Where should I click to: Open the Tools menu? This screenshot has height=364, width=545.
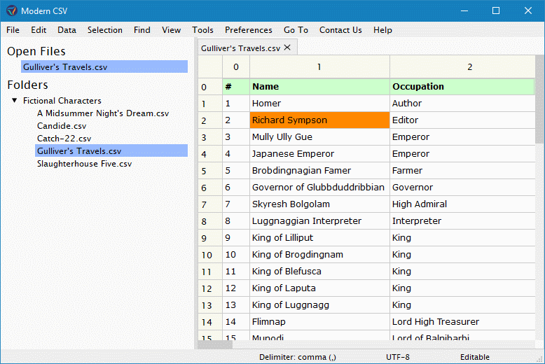pos(202,30)
